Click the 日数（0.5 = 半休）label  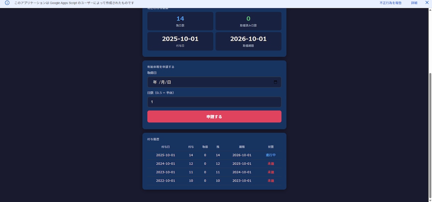click(160, 93)
